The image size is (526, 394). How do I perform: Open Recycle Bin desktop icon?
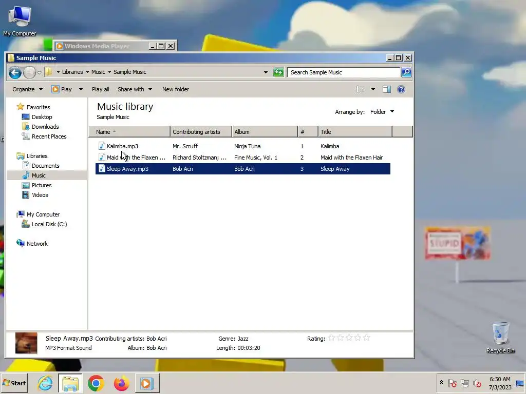[x=500, y=338]
